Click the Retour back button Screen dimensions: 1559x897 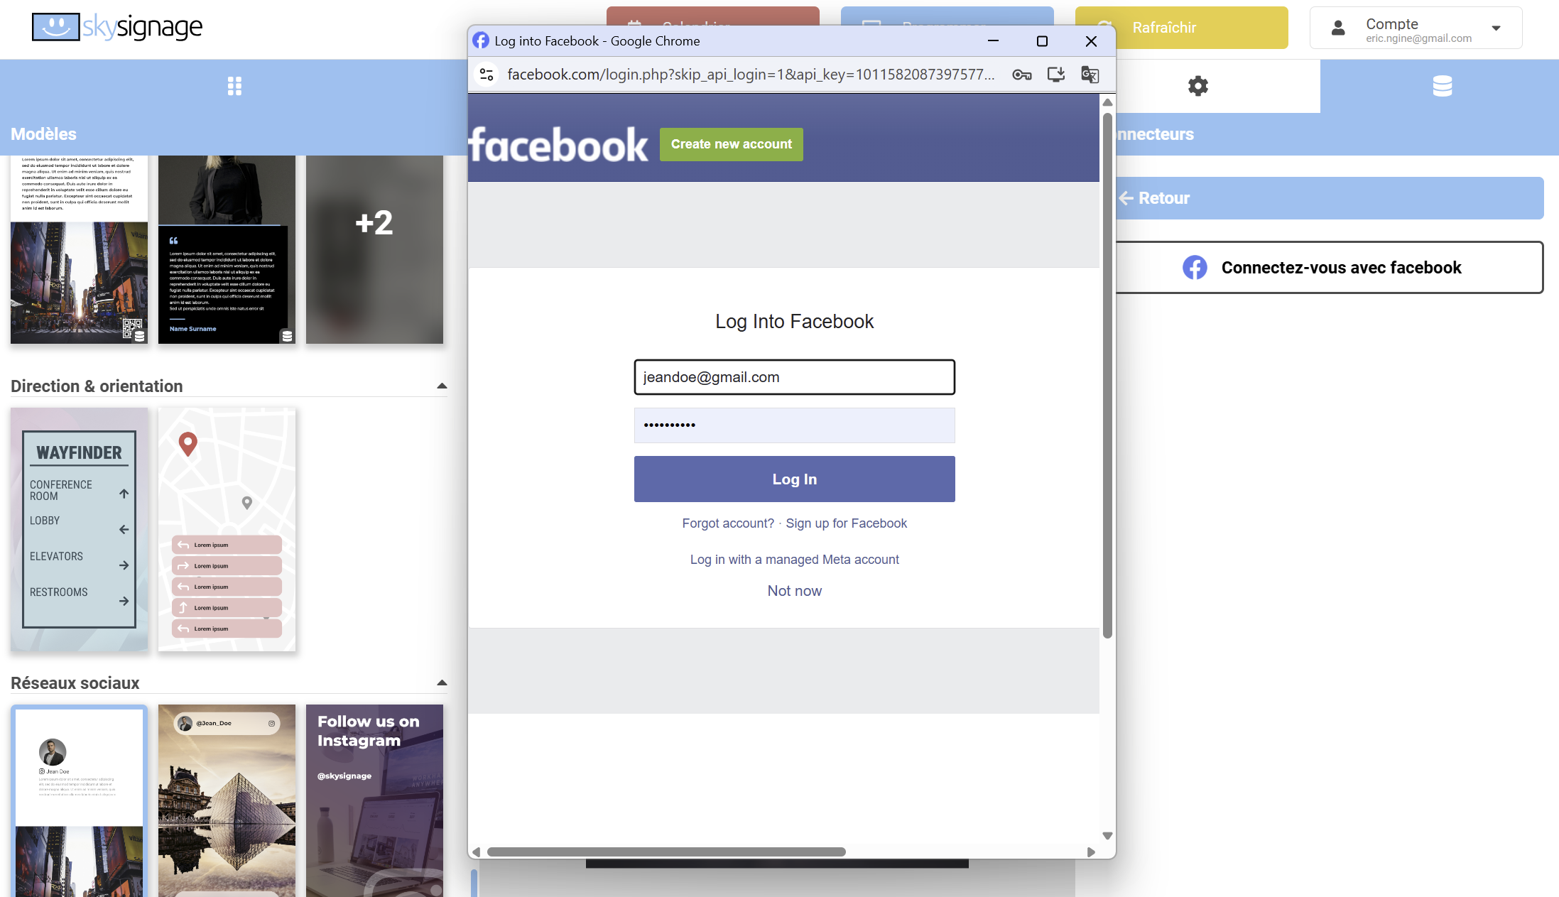[x=1330, y=198]
